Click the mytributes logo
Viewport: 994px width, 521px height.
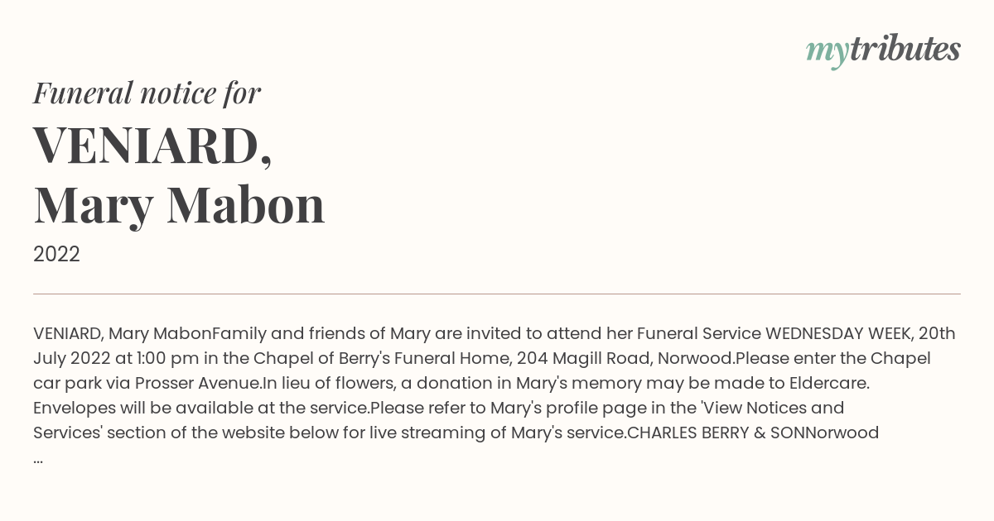883,50
